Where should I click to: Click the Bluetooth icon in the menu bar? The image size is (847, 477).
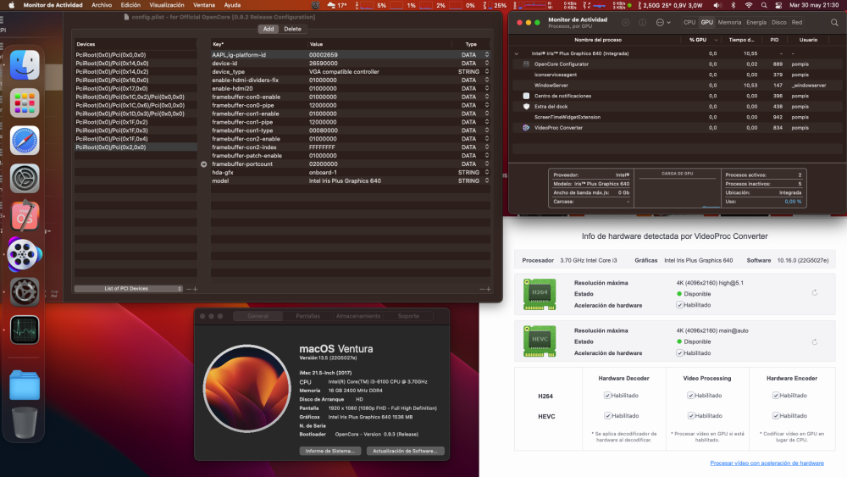(x=733, y=5)
